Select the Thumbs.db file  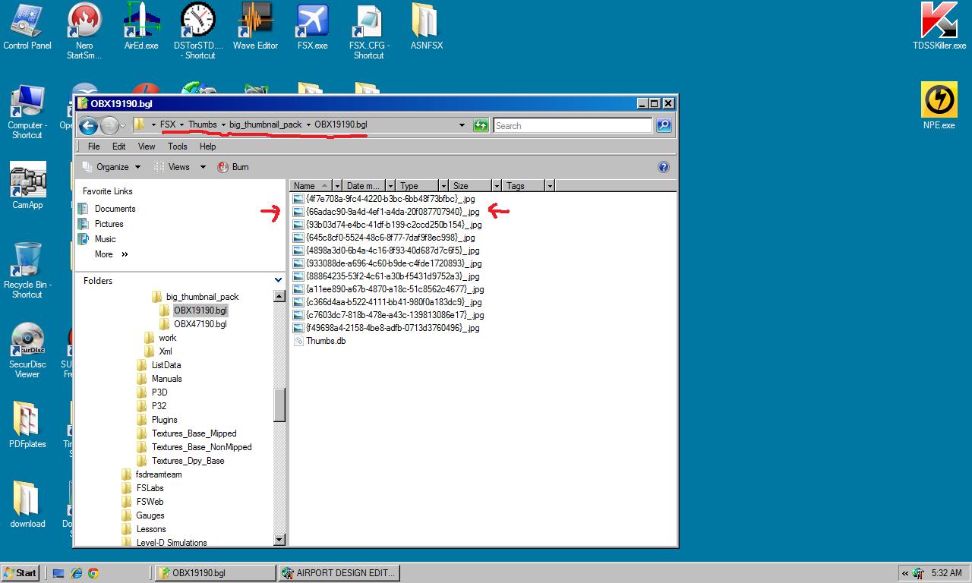point(326,341)
